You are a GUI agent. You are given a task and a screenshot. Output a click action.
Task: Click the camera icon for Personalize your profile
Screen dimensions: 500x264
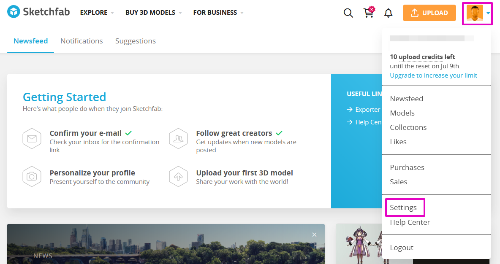[32, 176]
